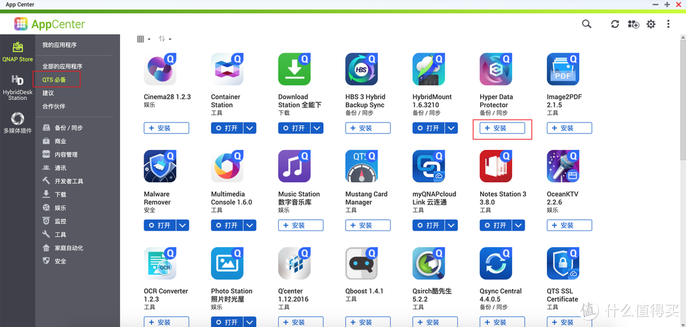This screenshot has width=686, height=327.
Task: Filter by 家庭自动化 category
Action: pyautogui.click(x=62, y=248)
